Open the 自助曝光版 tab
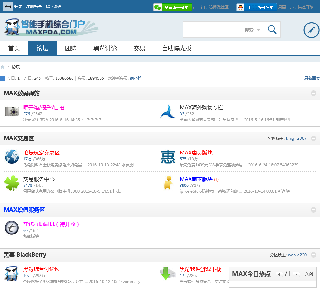Screen dimensions: 320x291 [177, 48]
